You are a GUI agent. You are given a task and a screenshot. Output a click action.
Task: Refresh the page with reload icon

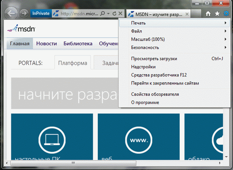click(x=114, y=14)
